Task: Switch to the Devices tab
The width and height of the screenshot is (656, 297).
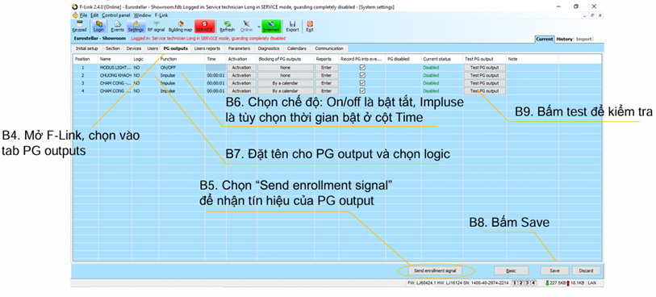Action: click(134, 48)
